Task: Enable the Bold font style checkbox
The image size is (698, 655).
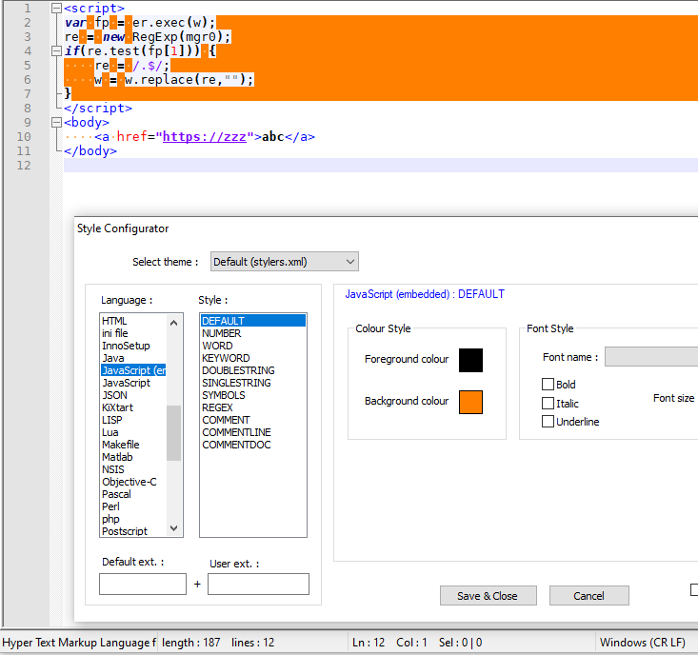Action: [x=548, y=384]
